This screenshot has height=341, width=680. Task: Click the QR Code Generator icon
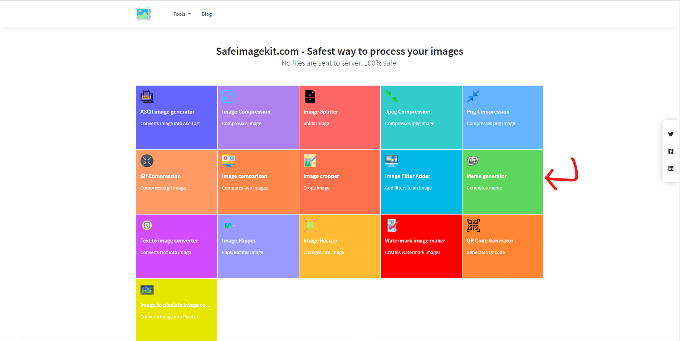(x=473, y=225)
